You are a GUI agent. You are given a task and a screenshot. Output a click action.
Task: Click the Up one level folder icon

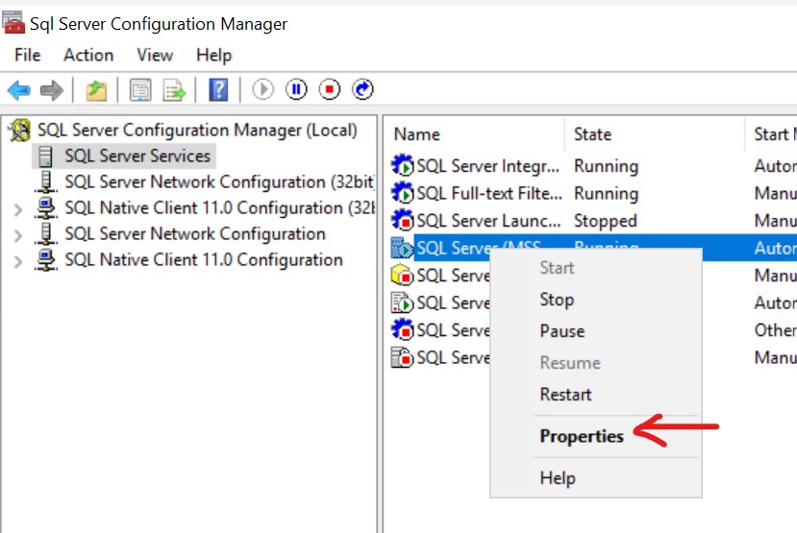tap(96, 90)
